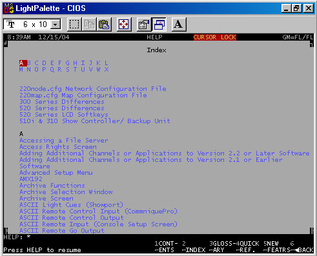This screenshot has width=317, height=256.
Task: Open Accessing a File Server topic
Action: click(64, 141)
